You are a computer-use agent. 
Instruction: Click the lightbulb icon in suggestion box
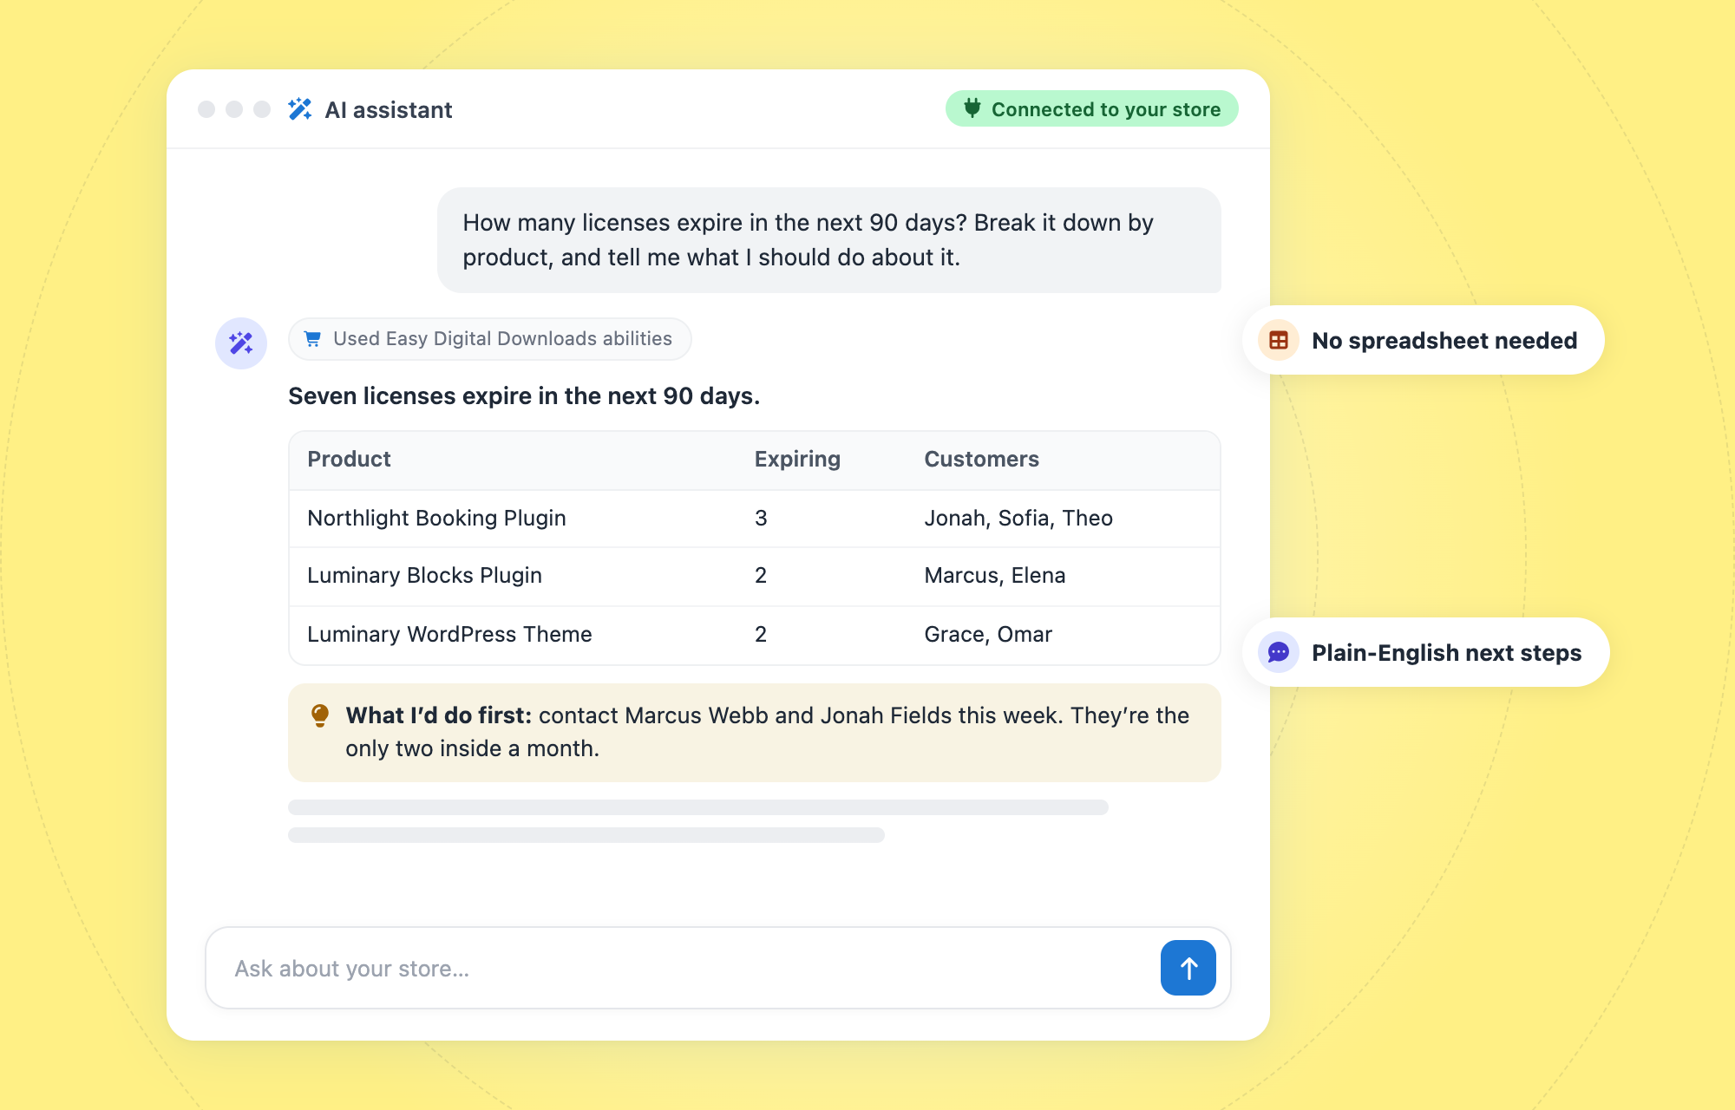point(320,715)
